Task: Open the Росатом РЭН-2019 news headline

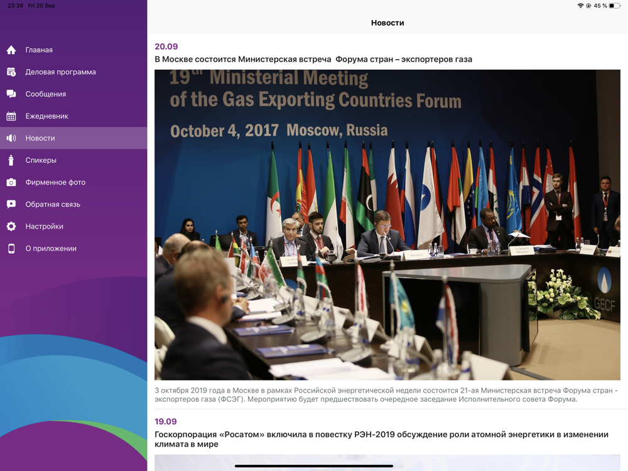Action: pyautogui.click(x=381, y=440)
